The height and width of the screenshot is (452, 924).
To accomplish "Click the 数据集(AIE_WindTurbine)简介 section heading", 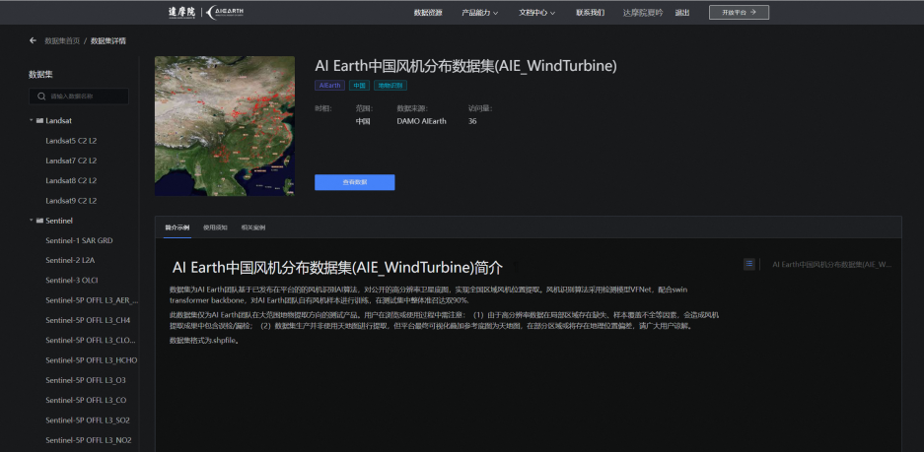I will pyautogui.click(x=337, y=268).
